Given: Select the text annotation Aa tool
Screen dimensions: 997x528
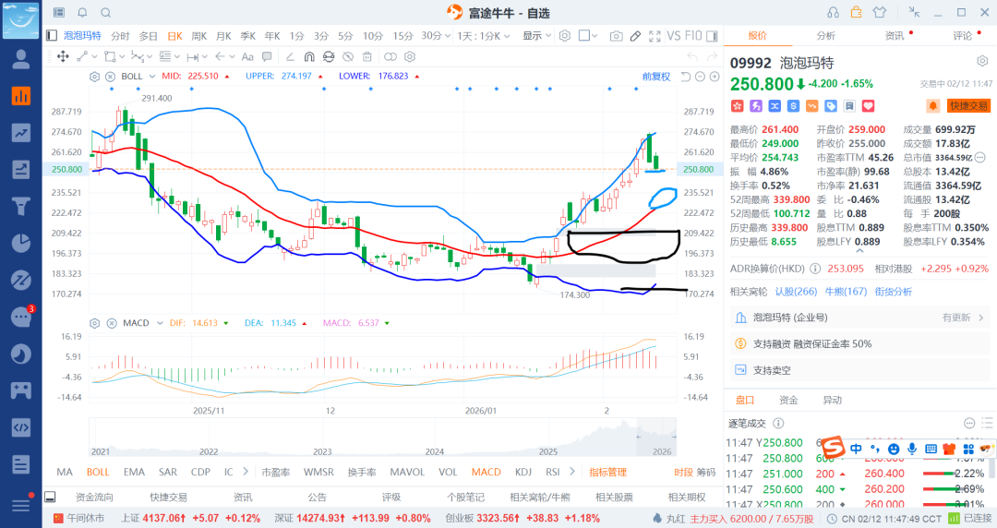Looking at the screenshot, I should point(247,56).
